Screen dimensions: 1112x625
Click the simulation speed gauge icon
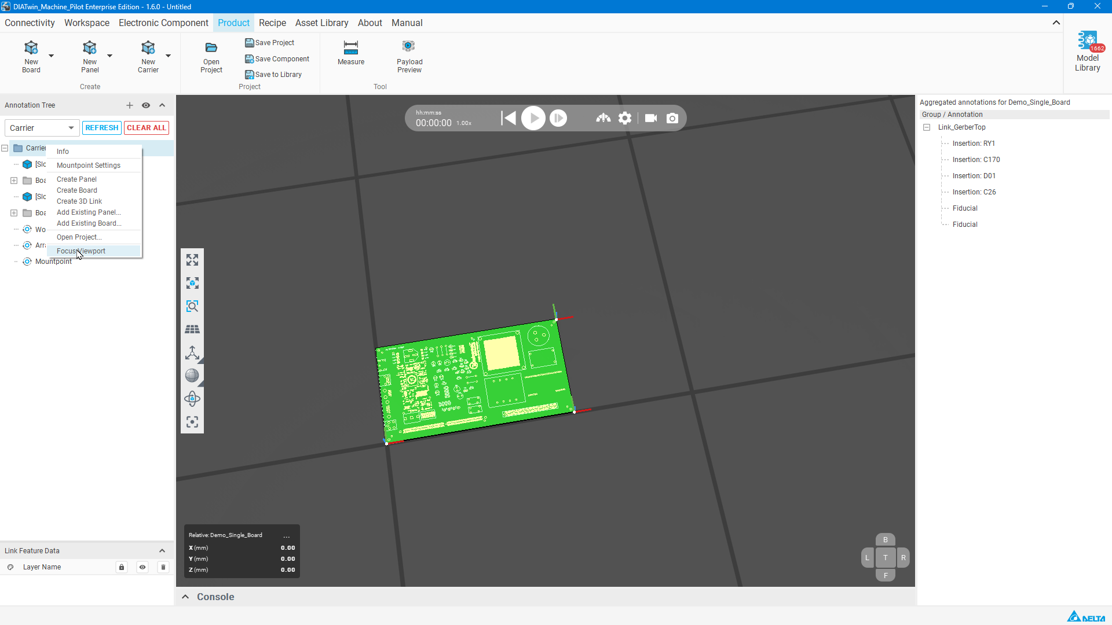tap(603, 118)
